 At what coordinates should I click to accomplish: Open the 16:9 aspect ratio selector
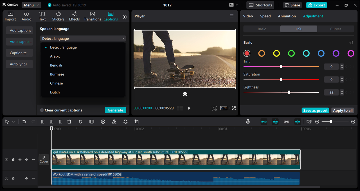pyautogui.click(x=224, y=108)
